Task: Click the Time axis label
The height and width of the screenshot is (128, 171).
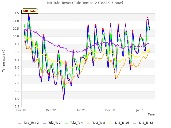Action: tap(151, 114)
